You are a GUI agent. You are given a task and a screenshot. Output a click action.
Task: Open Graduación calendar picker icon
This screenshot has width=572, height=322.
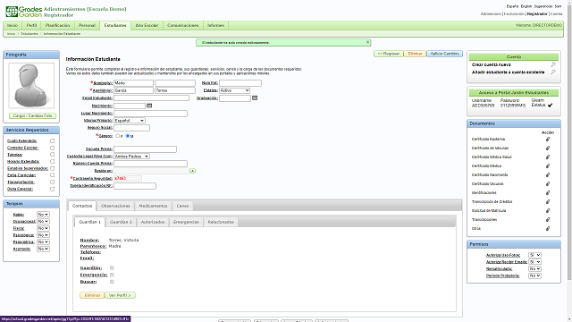coord(255,97)
